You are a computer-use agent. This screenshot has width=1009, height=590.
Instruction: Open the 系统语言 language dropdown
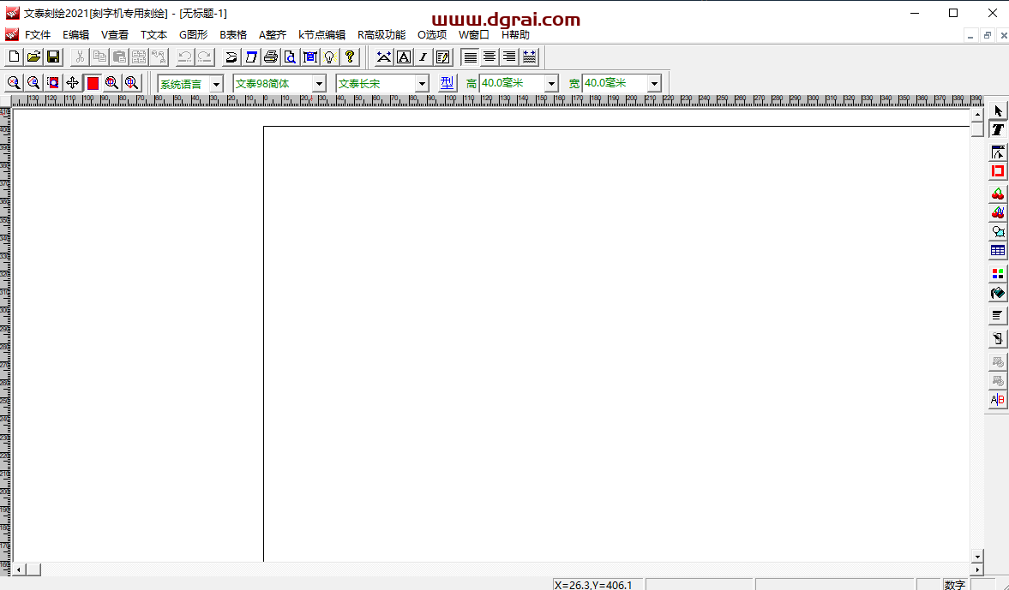coord(217,84)
